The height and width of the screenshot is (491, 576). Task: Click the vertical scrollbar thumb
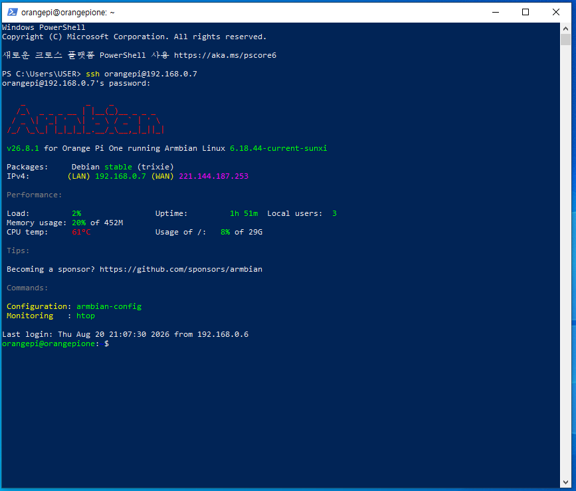point(566,40)
